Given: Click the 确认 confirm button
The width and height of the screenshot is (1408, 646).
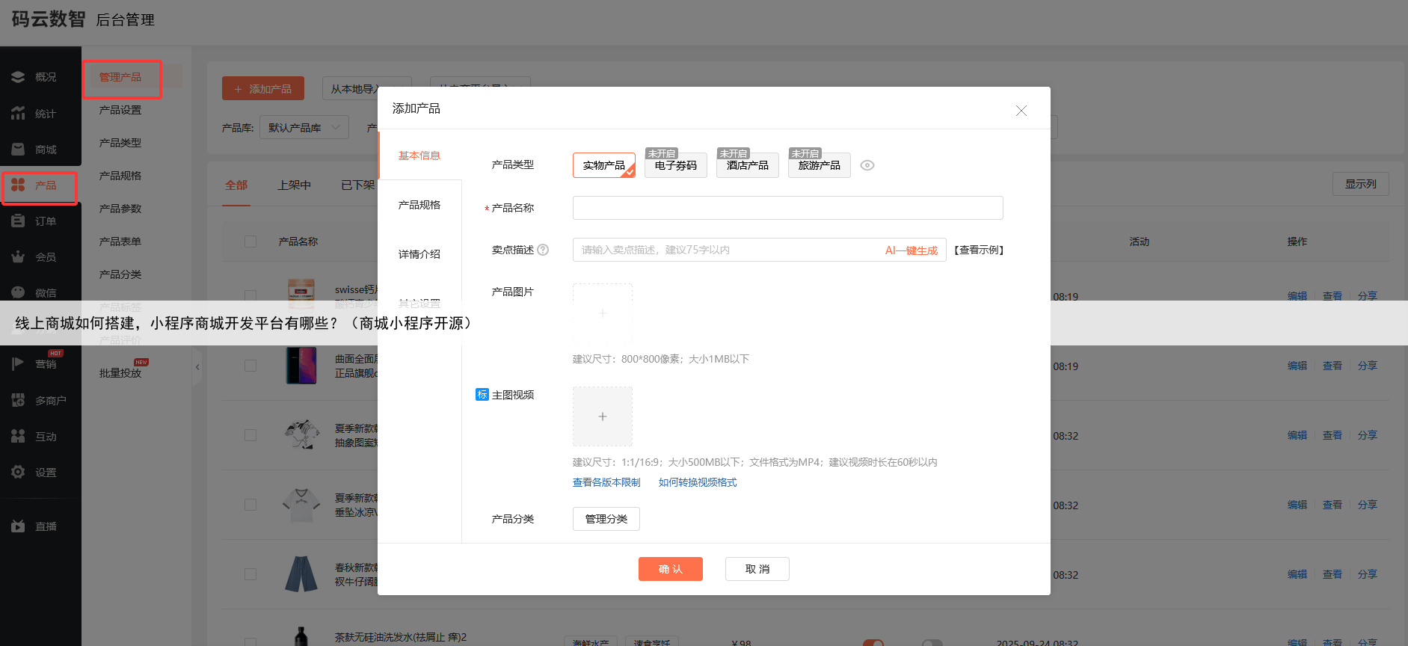Looking at the screenshot, I should (x=670, y=569).
